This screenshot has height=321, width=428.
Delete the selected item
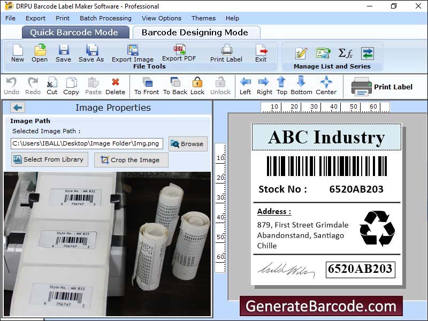(115, 86)
